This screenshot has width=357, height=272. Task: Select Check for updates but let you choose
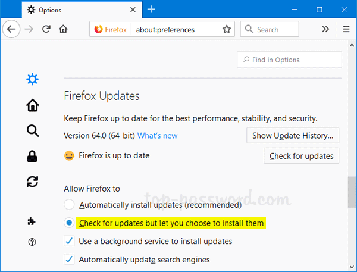point(70,223)
